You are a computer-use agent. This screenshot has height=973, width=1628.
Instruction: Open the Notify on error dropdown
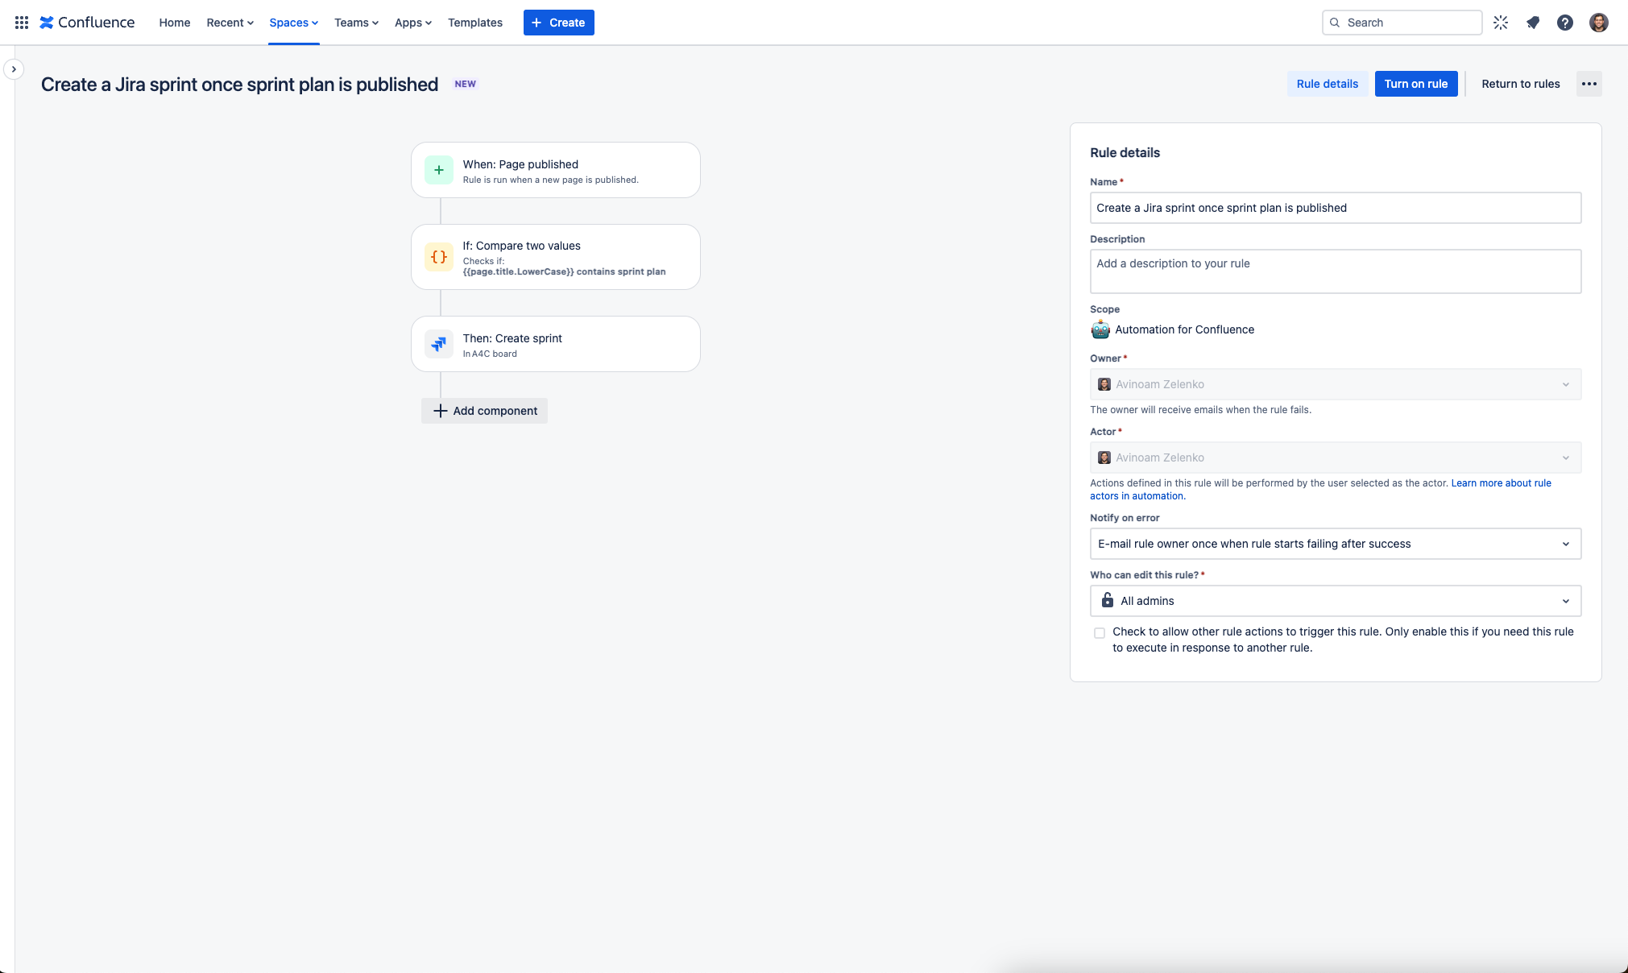pyautogui.click(x=1334, y=544)
